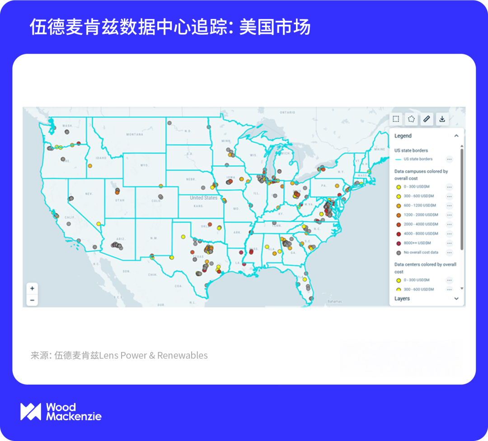The image size is (488, 441).
Task: Open options for 4000 - 8000 USD$M row
Action: pos(449,233)
